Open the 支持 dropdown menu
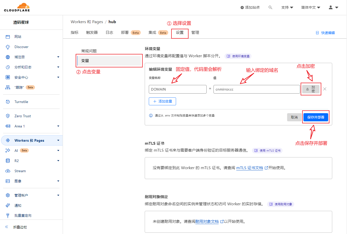Screen dimensions: 347x234 287,8
